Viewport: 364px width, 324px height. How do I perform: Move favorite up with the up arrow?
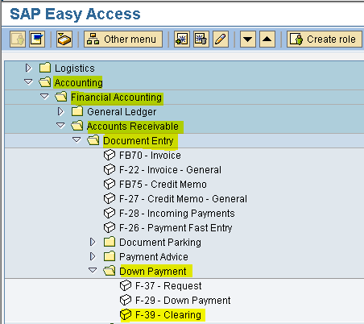click(267, 39)
